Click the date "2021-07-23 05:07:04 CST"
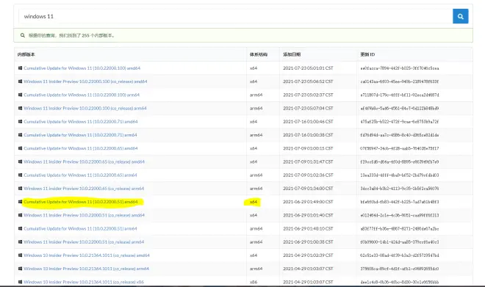The width and height of the screenshot is (485, 287). 308,108
